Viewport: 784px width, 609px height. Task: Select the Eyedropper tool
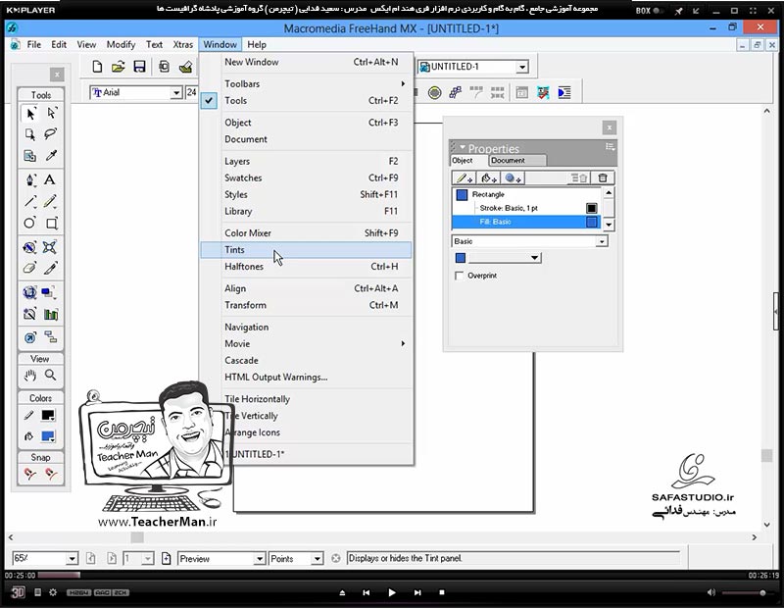pos(51,156)
